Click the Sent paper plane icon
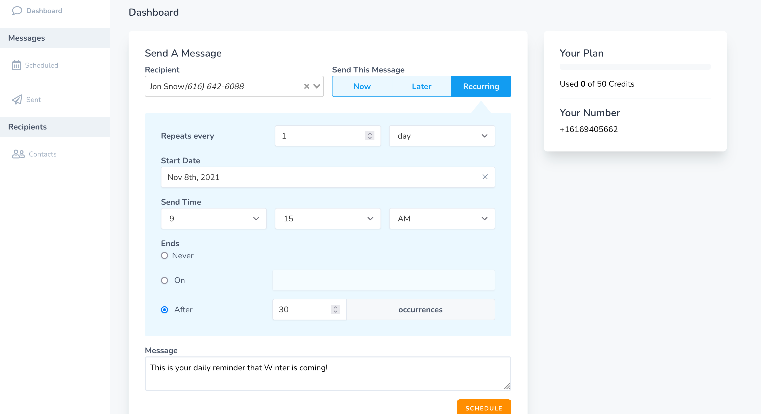Image resolution: width=761 pixels, height=414 pixels. click(x=17, y=99)
